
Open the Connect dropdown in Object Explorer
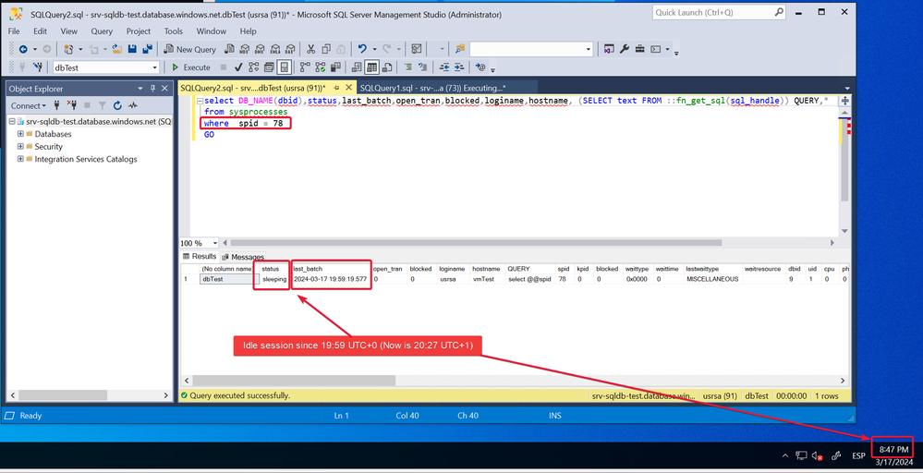coord(29,106)
